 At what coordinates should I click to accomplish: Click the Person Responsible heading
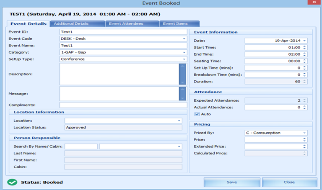tap(37, 138)
